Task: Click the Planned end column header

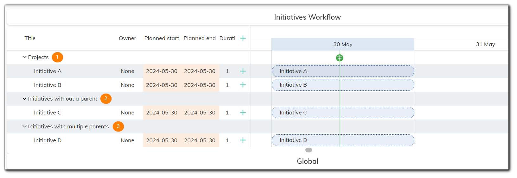Action: pyautogui.click(x=200, y=38)
